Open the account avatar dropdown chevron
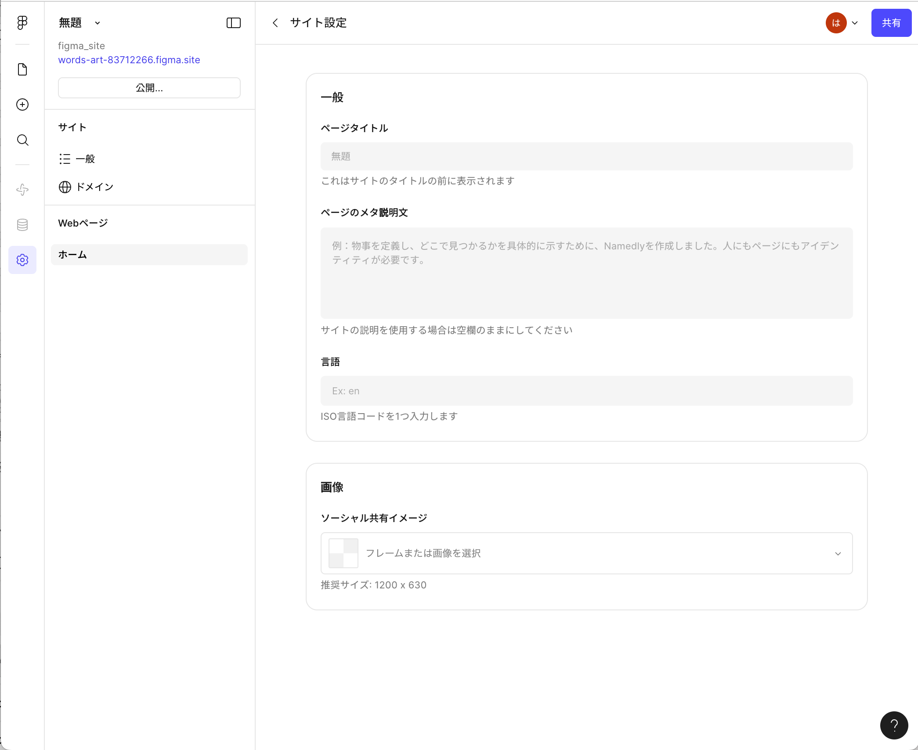The image size is (918, 750). pyautogui.click(x=855, y=23)
